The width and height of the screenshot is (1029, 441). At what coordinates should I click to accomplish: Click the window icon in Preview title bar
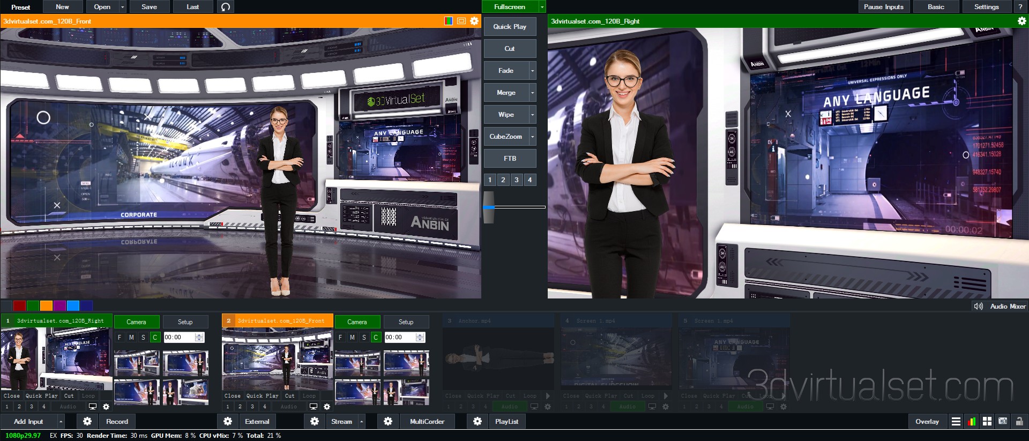(461, 21)
